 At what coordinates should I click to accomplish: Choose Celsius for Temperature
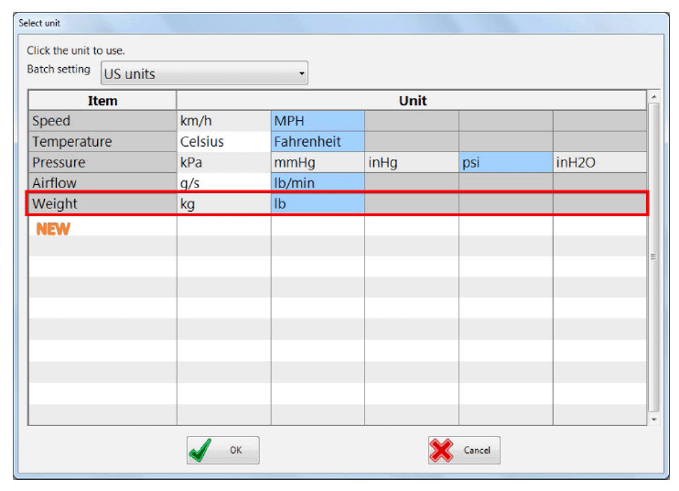pyautogui.click(x=223, y=142)
